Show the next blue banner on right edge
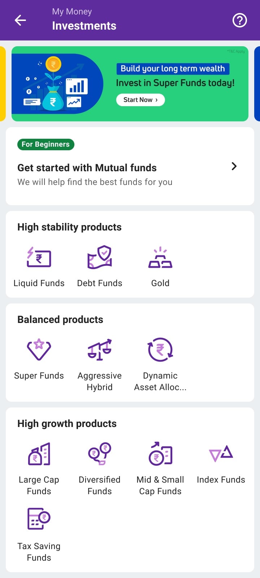 point(257,84)
